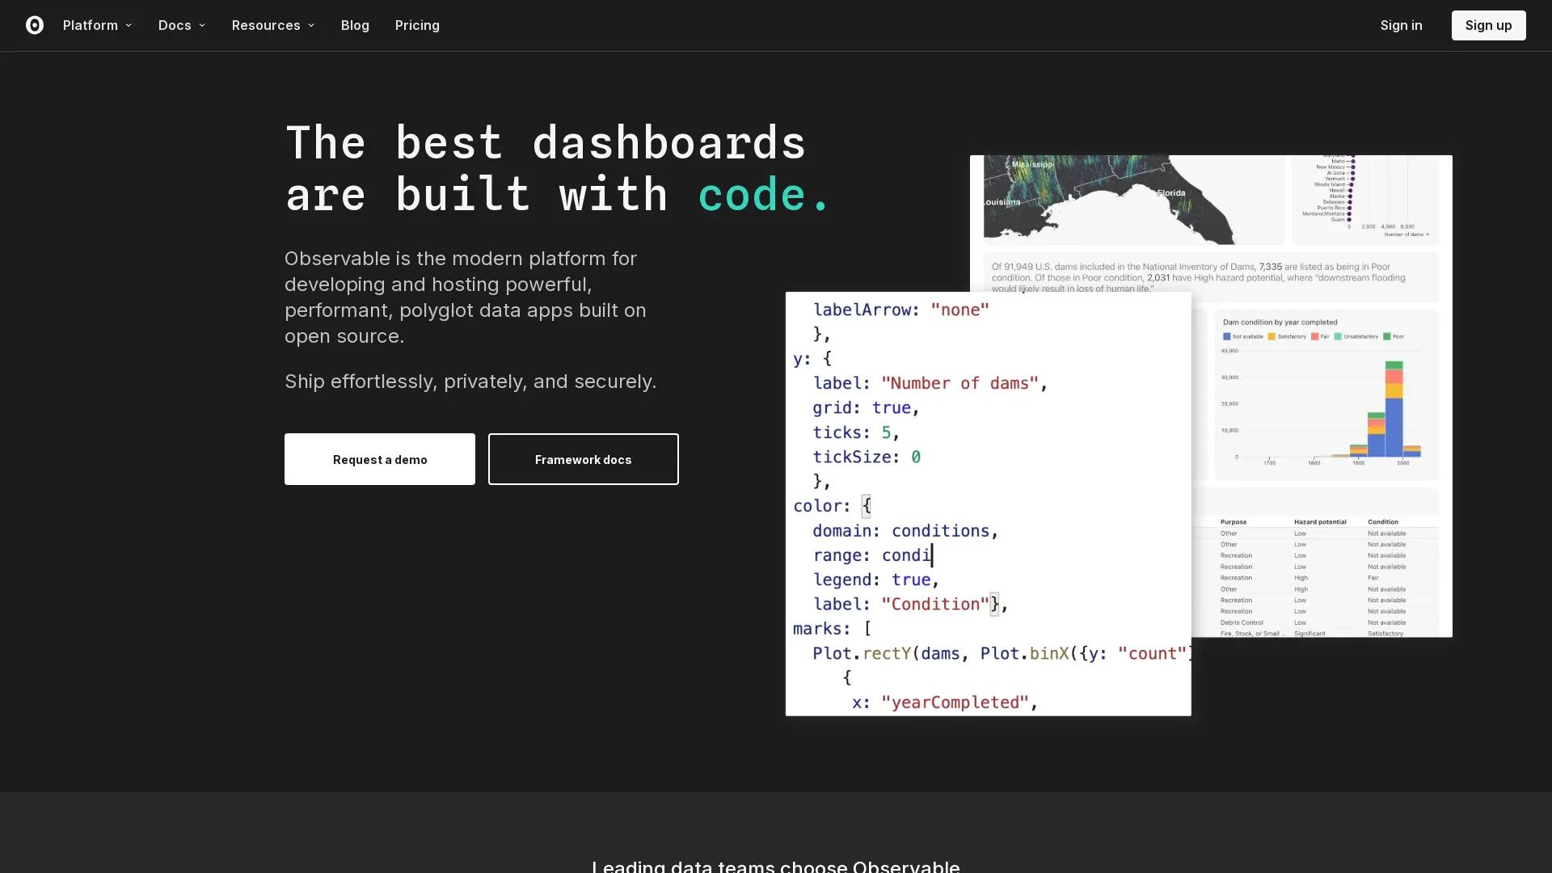Click the US dams map preview
Image resolution: width=1552 pixels, height=873 pixels.
pos(1132,198)
